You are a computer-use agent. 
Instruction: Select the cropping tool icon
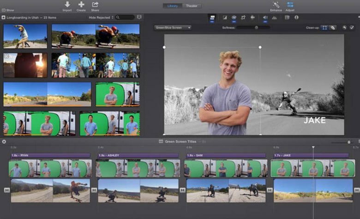coord(243,17)
